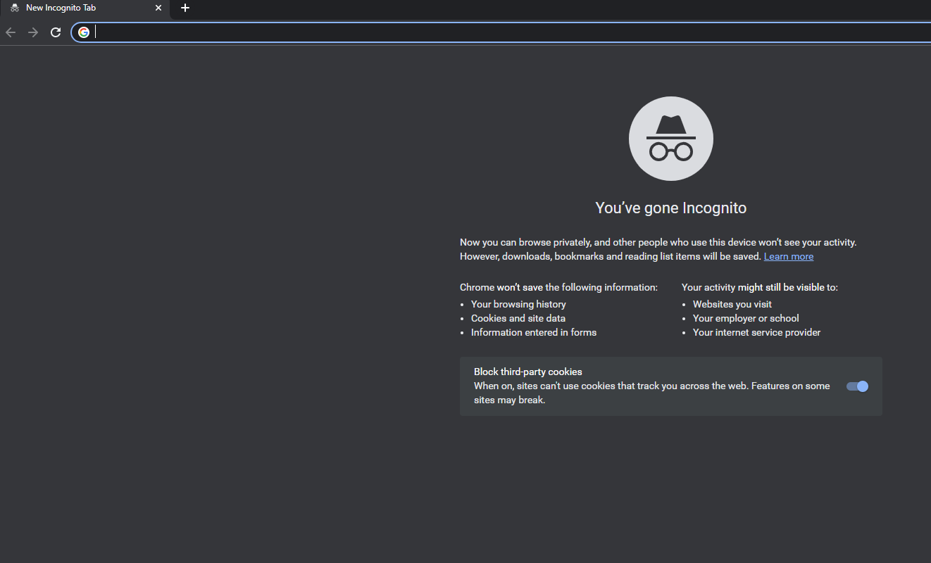This screenshot has height=563, width=931.
Task: Navigate back using the back arrow
Action: (x=10, y=32)
